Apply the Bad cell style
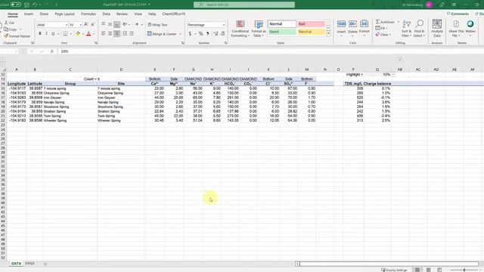484x272 pixels. click(311, 24)
